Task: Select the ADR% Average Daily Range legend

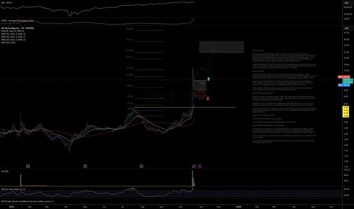Action: pyautogui.click(x=17, y=21)
